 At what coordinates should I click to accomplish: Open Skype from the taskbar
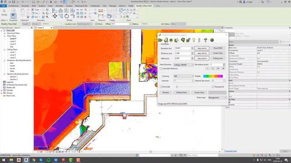(41, 160)
